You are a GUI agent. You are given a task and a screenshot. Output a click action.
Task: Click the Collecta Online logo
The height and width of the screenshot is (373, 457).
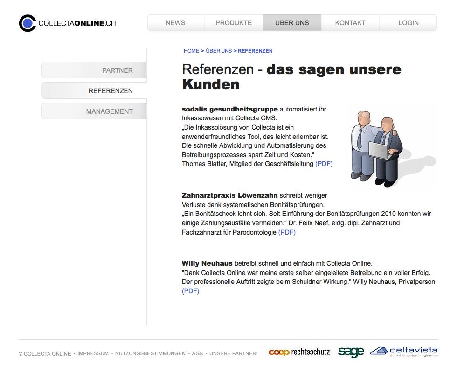67,23
